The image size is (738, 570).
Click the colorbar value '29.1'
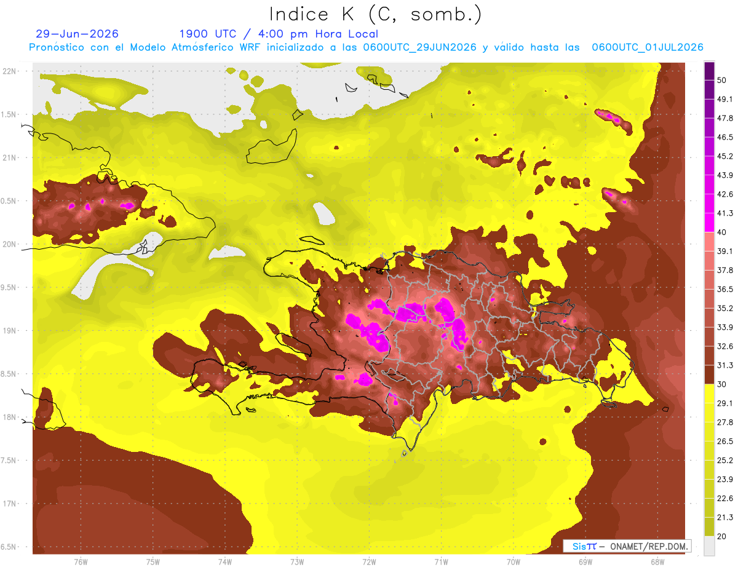(x=725, y=403)
